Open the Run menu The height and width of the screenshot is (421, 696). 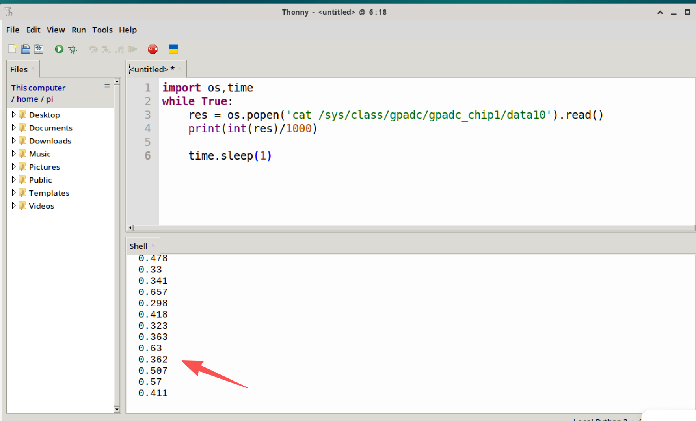pos(79,30)
